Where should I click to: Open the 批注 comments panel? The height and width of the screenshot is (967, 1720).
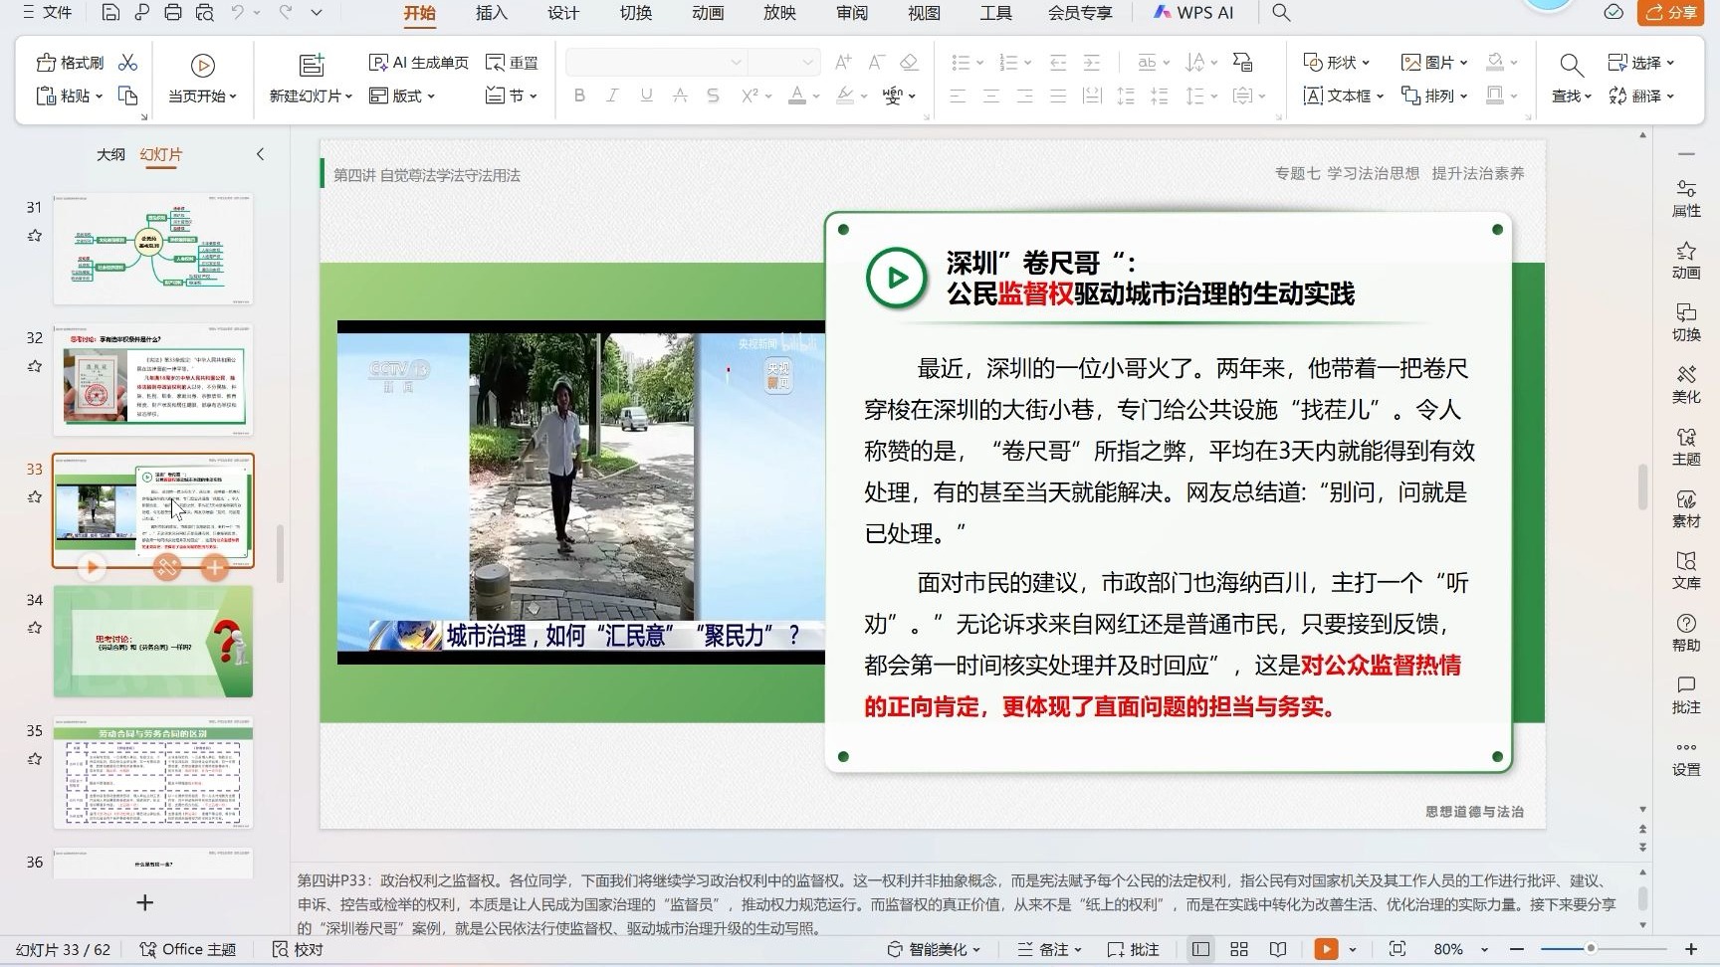1686,694
